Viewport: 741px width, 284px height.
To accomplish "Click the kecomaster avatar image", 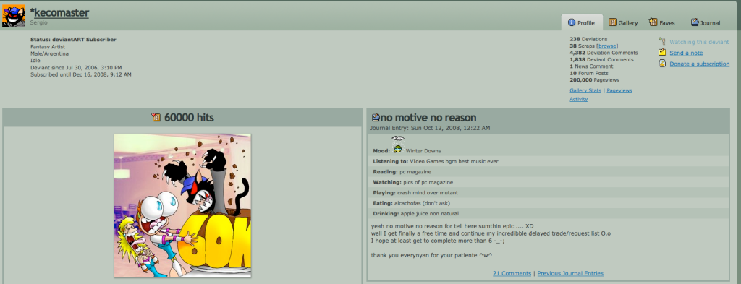I will coord(14,16).
